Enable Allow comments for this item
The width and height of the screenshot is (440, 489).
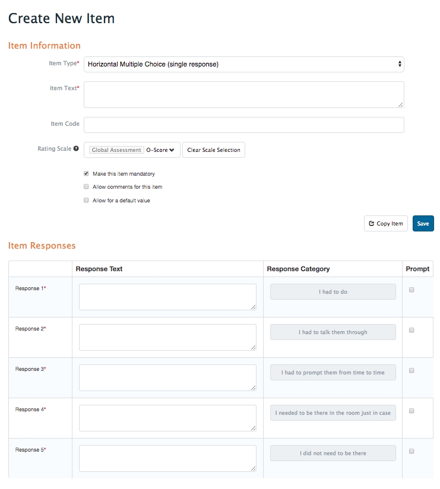tap(86, 187)
